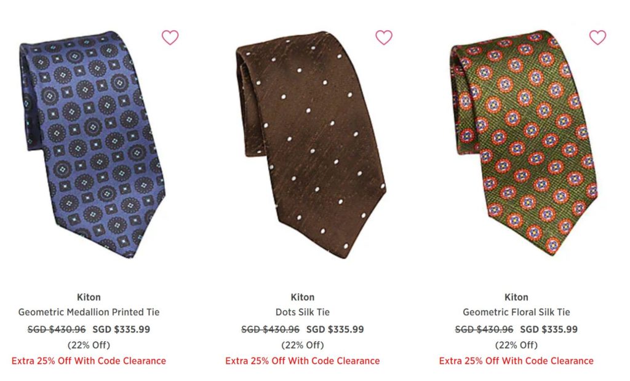630x381 pixels.
Task: Favorite the Geometric Medallion Printed Tie
Action: pos(170,37)
